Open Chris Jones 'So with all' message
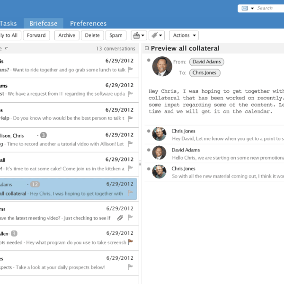This screenshot has height=284, width=284. (215, 172)
